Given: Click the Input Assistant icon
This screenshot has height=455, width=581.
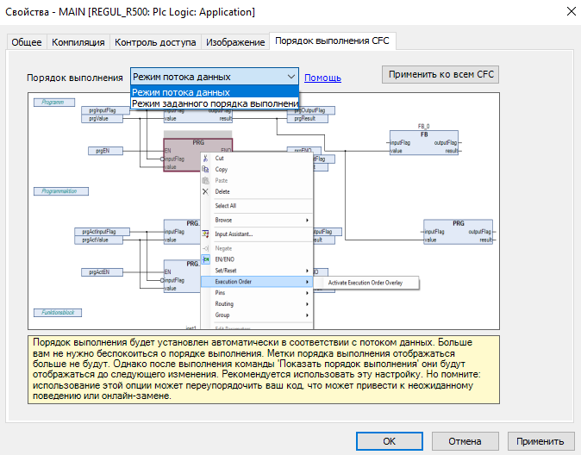Looking at the screenshot, I should pos(205,234).
